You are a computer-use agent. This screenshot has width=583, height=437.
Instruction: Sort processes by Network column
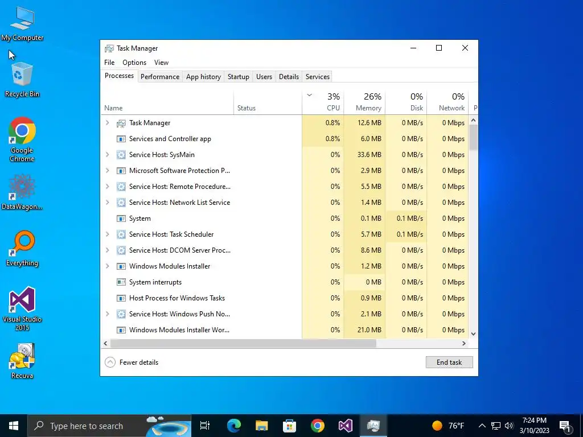pos(448,102)
